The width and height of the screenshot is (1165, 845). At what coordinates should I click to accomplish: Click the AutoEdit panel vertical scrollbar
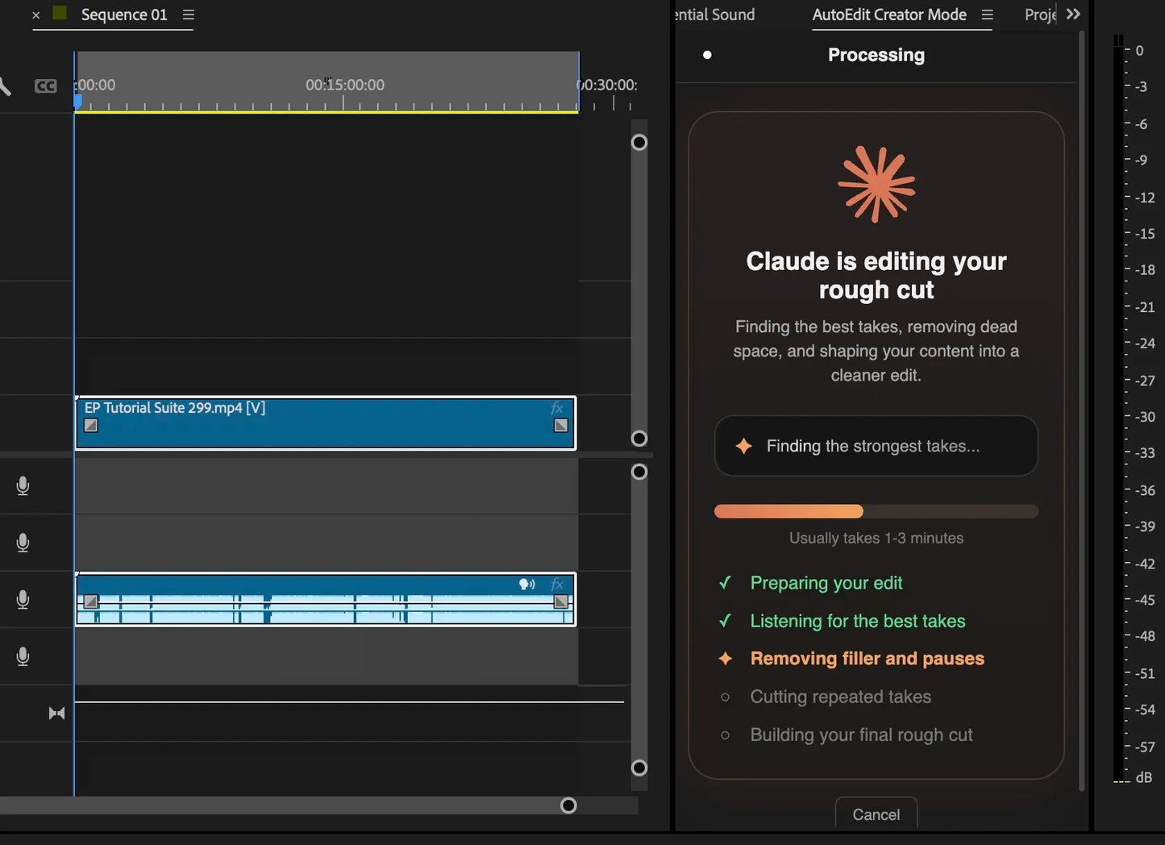1081,411
